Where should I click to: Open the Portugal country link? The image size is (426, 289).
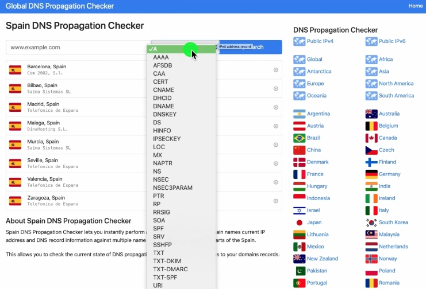point(317,283)
